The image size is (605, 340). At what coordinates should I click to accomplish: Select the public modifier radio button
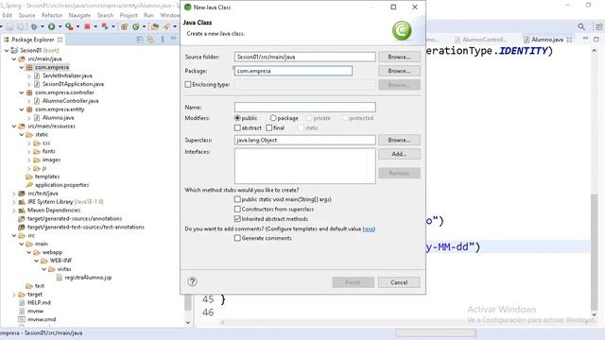click(237, 118)
